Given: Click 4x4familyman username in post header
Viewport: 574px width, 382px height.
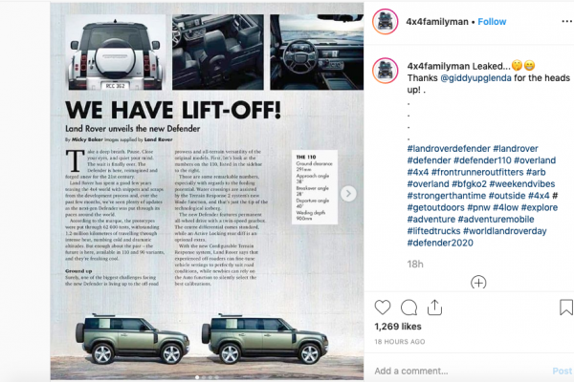Looking at the screenshot, I should (x=437, y=22).
